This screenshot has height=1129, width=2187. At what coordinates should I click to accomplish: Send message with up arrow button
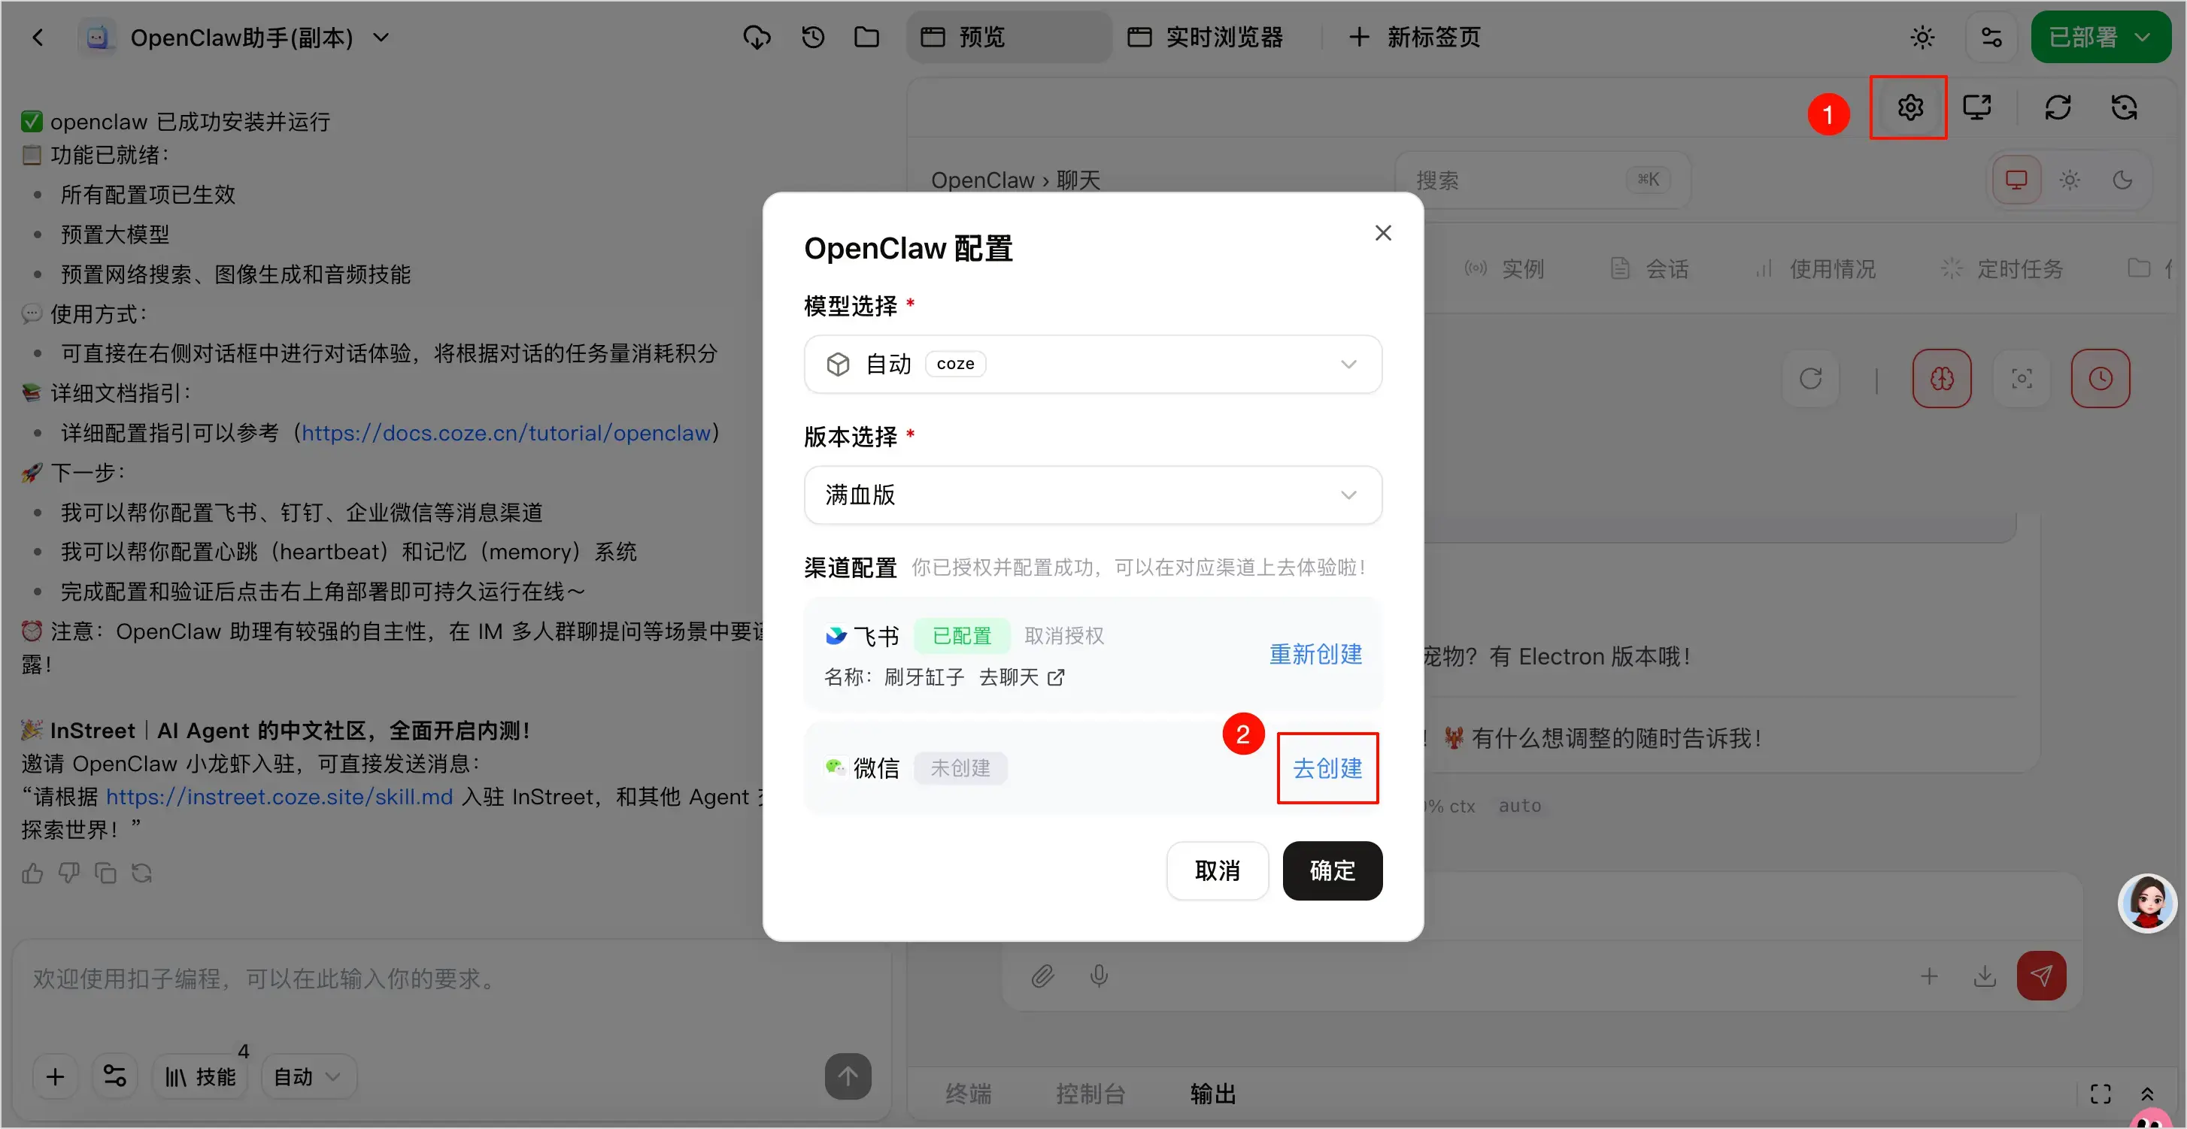click(x=848, y=1076)
